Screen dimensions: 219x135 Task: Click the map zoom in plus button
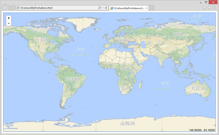(8, 18)
